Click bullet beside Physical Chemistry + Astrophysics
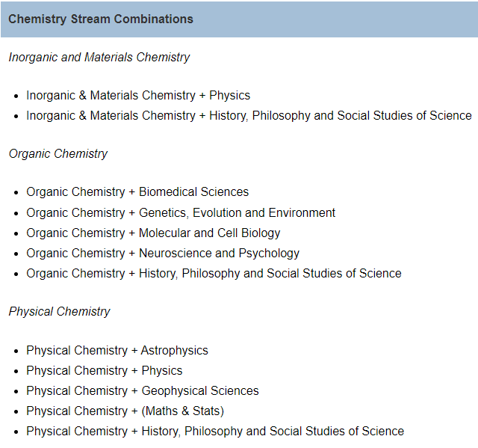This screenshot has height=448, width=478. click(x=16, y=352)
